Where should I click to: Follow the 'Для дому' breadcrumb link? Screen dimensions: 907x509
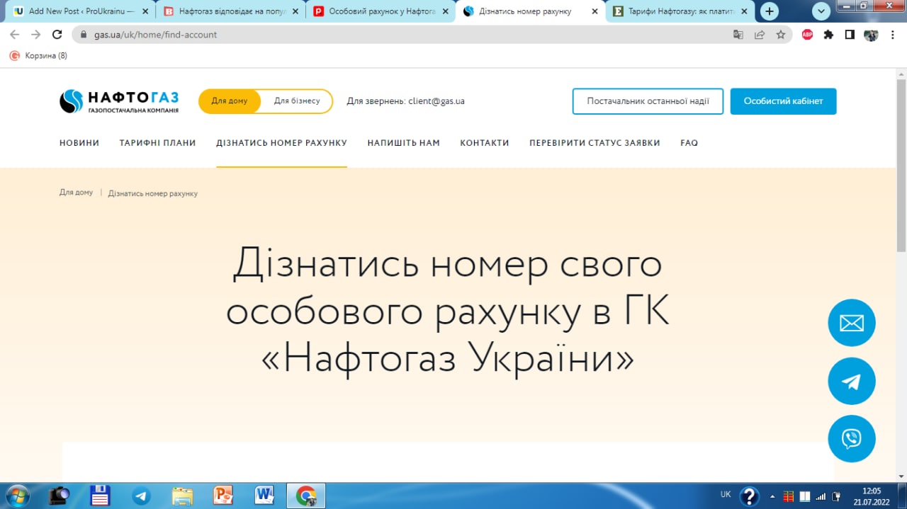pyautogui.click(x=76, y=193)
